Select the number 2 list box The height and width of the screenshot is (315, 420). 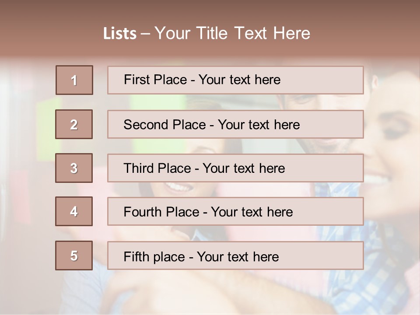point(74,124)
